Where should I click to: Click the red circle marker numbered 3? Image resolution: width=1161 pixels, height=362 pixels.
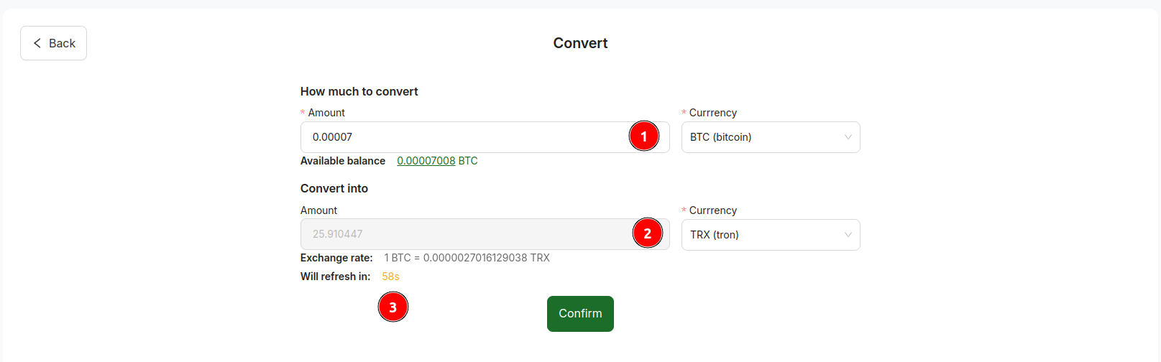click(393, 307)
